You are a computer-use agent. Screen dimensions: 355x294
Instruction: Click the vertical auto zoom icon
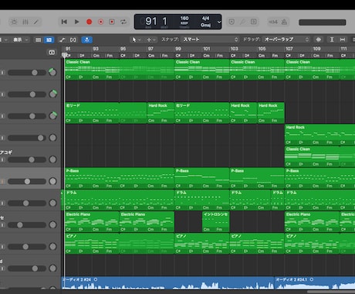[x=332, y=39]
